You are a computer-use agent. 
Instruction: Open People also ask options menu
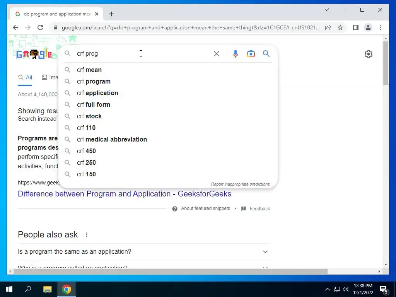point(87,235)
